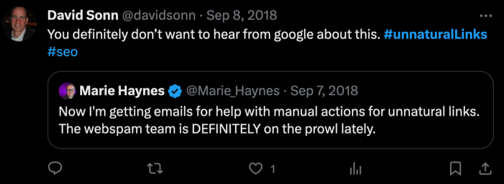Image resolution: width=504 pixels, height=184 pixels.
Task: Share the tweet via upload arrow icon
Action: pos(485,169)
